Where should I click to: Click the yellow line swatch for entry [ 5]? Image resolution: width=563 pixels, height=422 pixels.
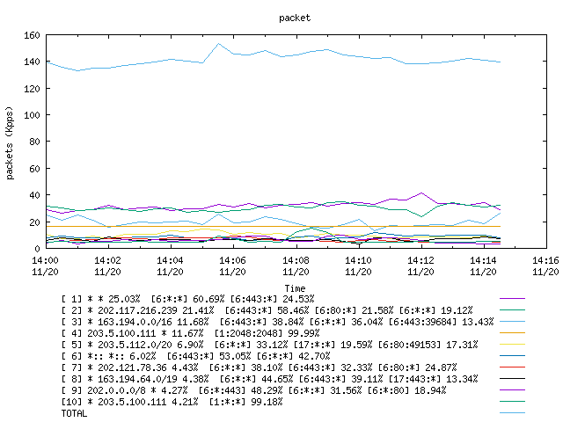click(512, 345)
